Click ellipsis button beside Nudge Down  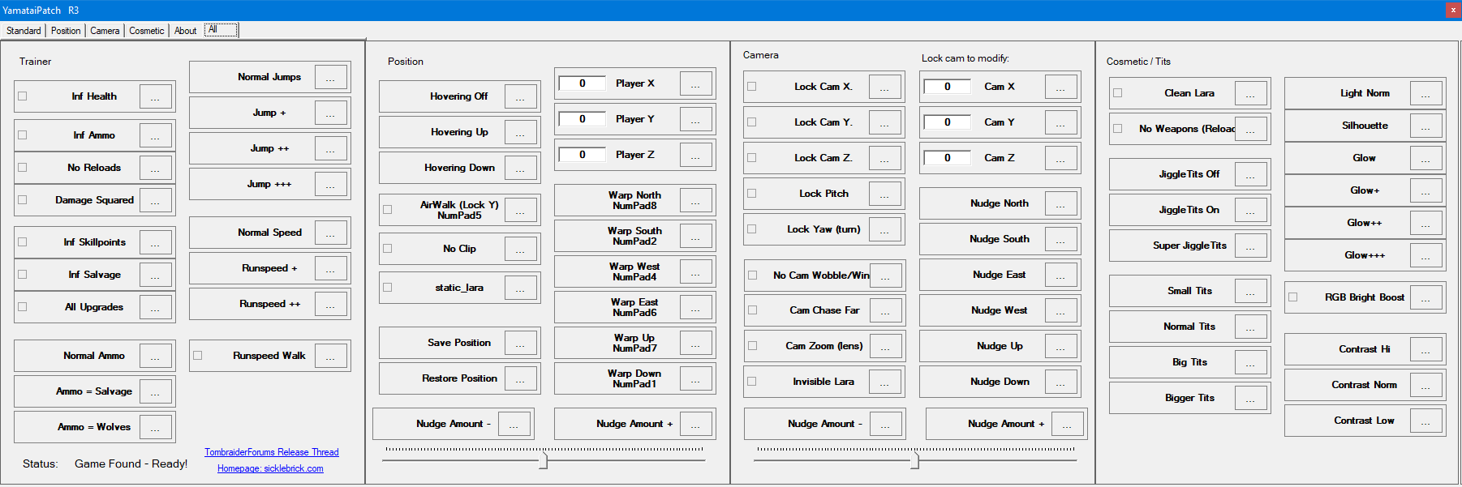pyautogui.click(x=1061, y=382)
